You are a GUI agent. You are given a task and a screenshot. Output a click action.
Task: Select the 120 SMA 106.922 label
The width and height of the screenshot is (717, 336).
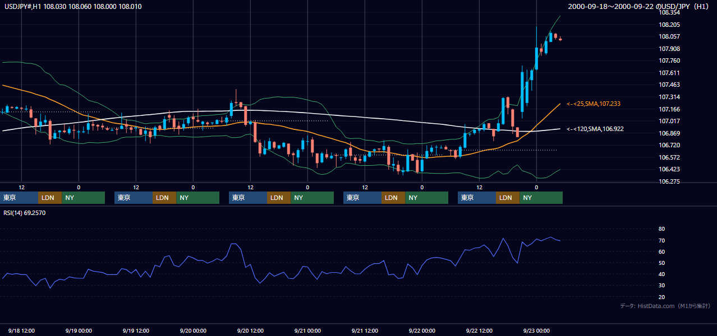click(595, 129)
